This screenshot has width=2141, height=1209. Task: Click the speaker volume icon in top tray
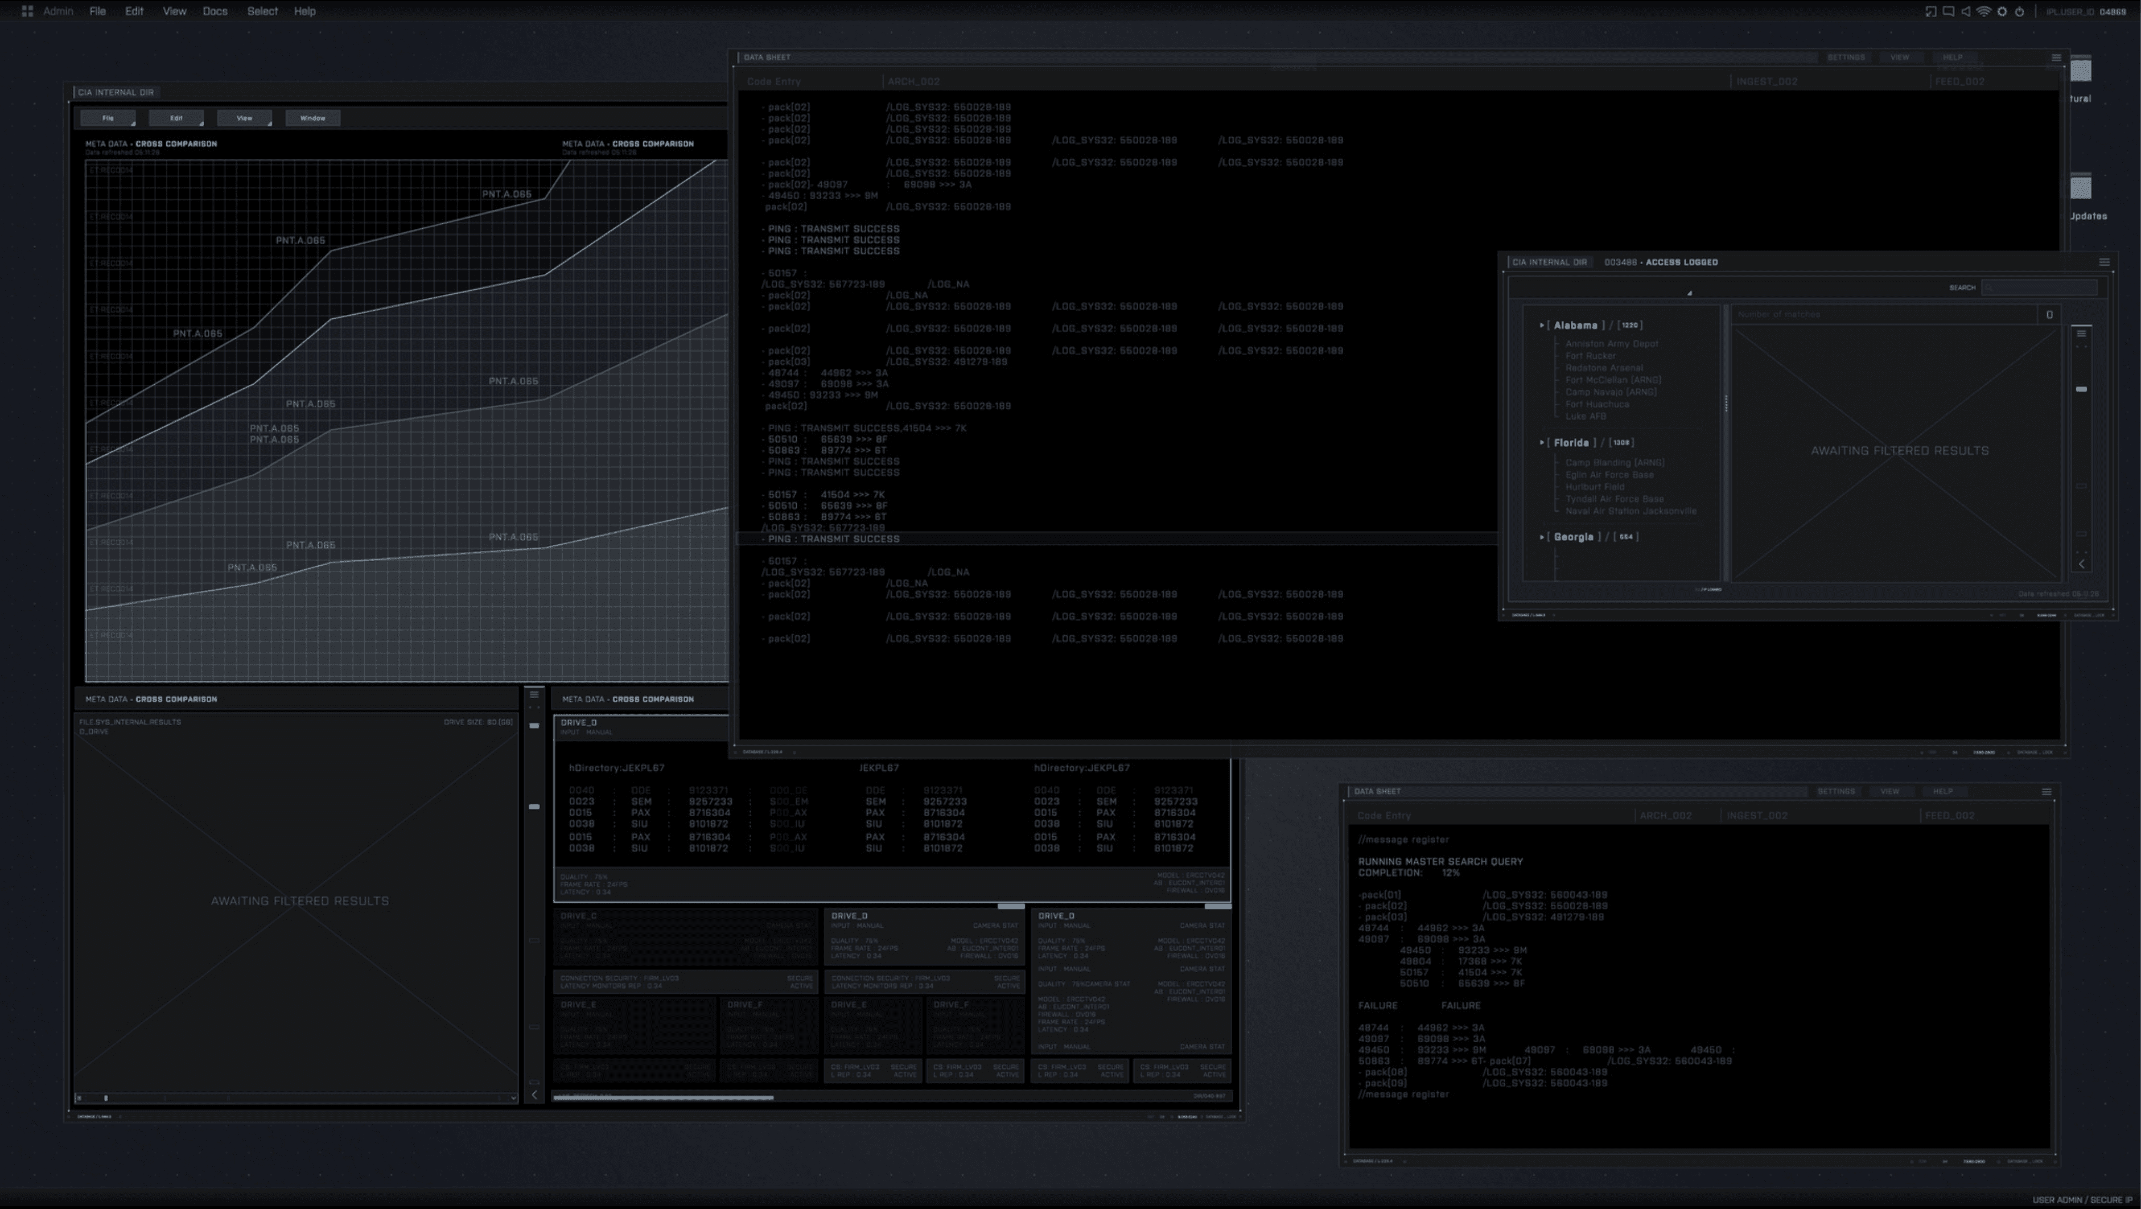click(1966, 11)
